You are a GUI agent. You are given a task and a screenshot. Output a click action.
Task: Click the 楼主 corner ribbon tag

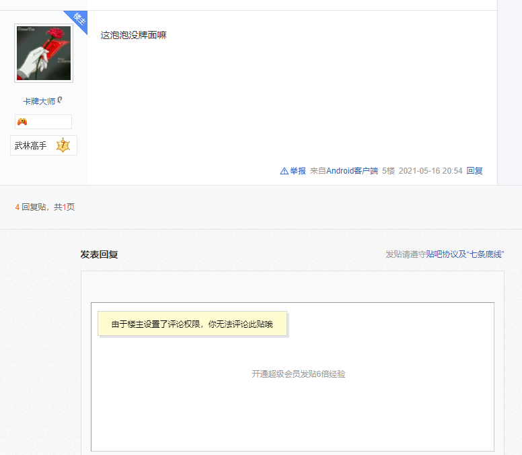(x=78, y=20)
